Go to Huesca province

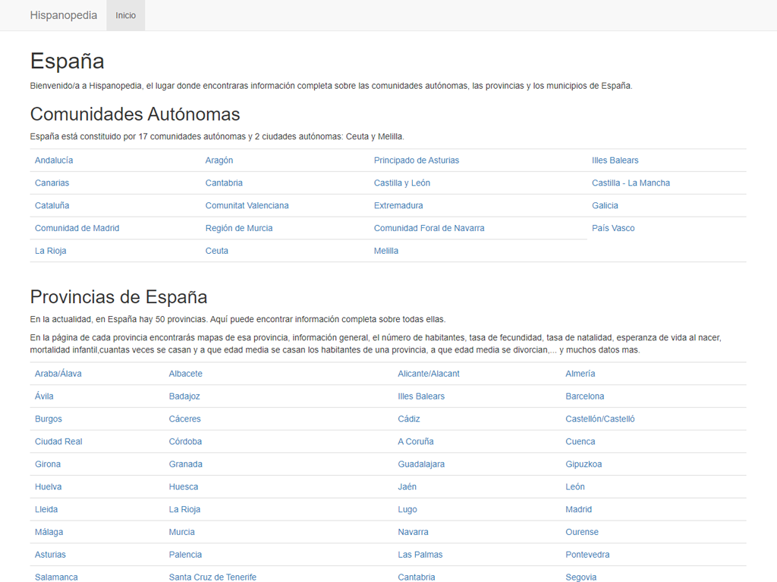pos(184,488)
